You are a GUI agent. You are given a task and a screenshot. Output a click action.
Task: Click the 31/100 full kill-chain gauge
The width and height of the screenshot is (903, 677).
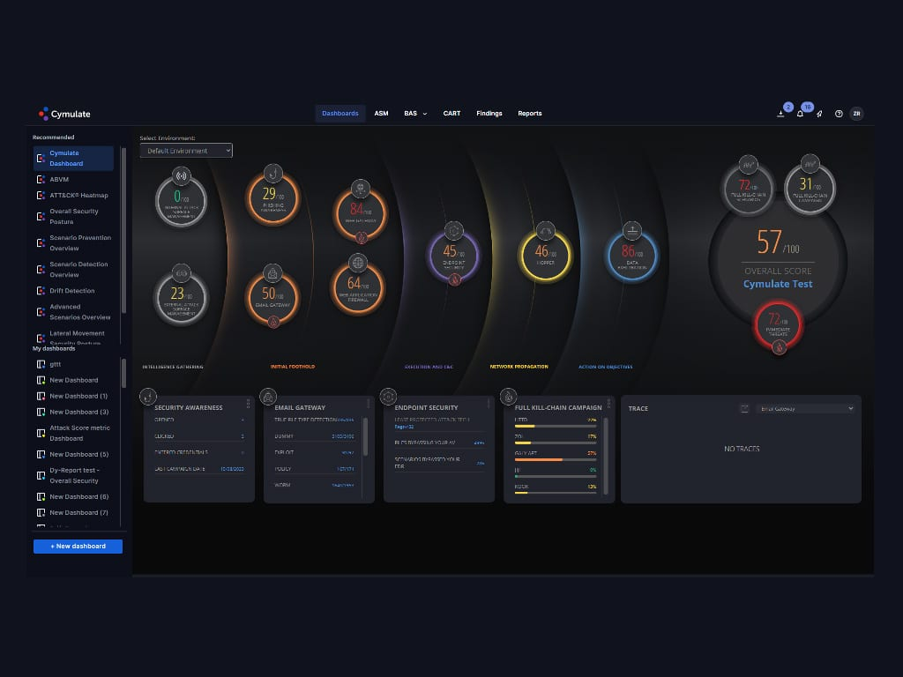coord(810,189)
